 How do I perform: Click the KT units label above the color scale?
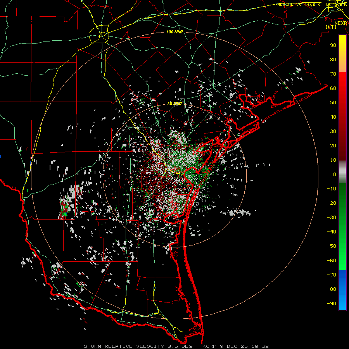click(x=331, y=27)
